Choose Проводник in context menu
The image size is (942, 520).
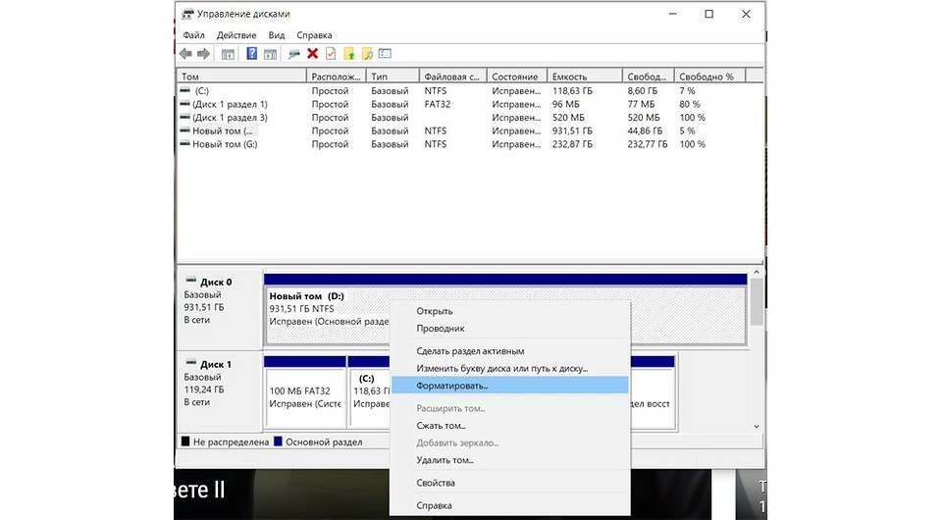[x=509, y=329]
